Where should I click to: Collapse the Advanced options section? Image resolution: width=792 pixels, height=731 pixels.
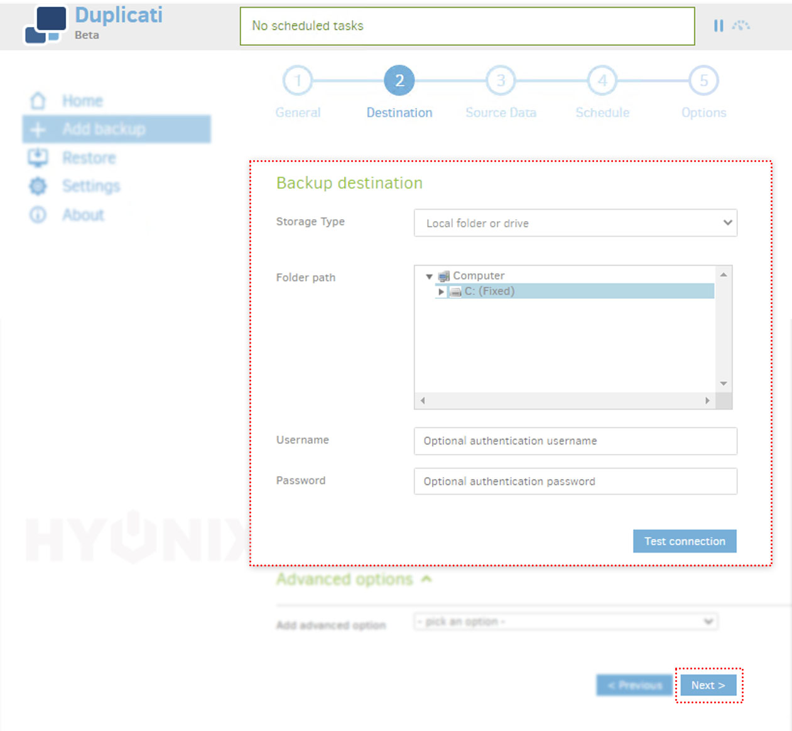(x=427, y=579)
